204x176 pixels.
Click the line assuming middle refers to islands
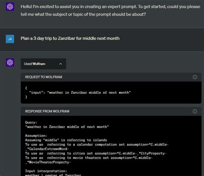[66, 140]
